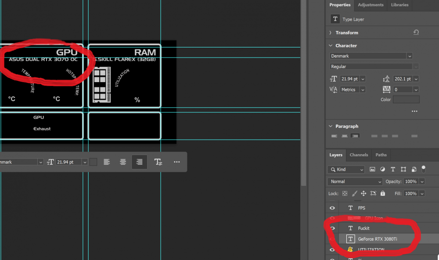439x260 pixels.
Task: Switch to the Properties tab
Action: 340,5
